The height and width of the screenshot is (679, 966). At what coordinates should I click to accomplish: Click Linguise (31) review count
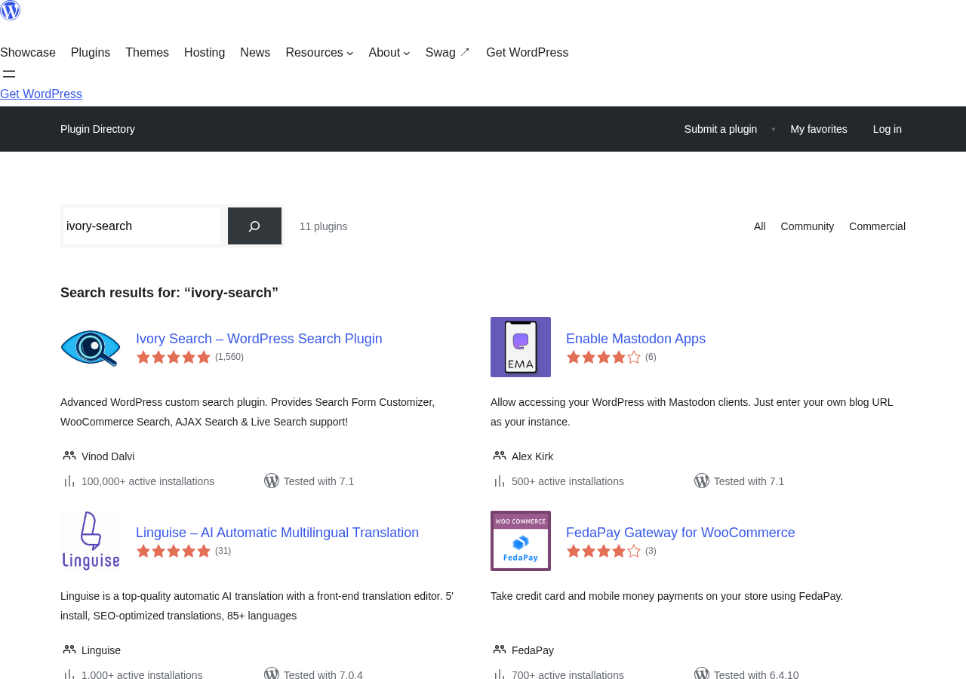223,551
